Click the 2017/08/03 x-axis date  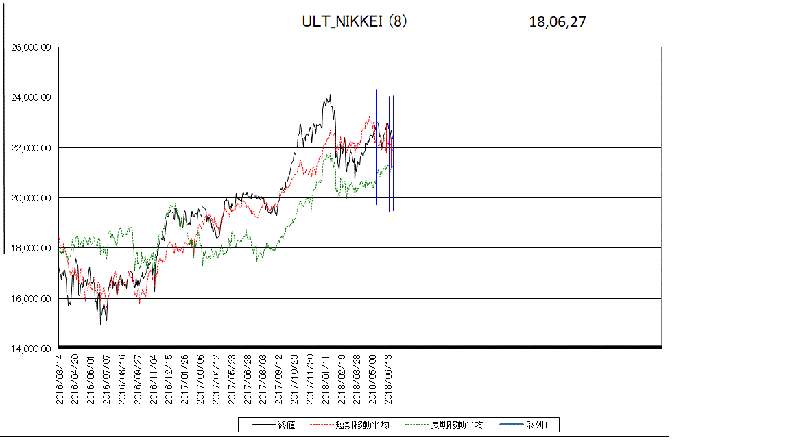coord(263,379)
